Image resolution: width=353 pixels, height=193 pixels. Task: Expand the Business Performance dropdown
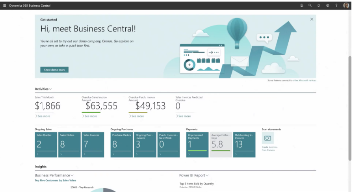point(54,175)
